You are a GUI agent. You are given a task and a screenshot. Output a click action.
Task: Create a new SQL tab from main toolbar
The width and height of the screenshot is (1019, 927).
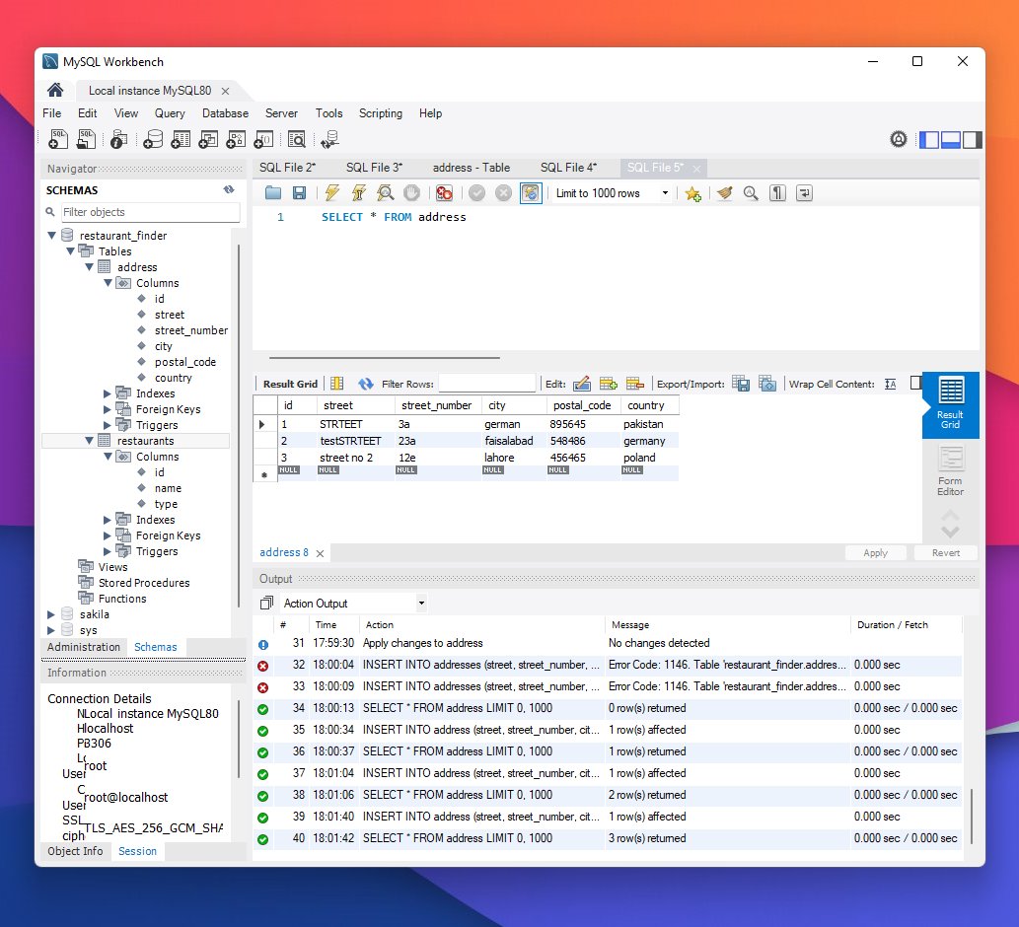[x=58, y=139]
